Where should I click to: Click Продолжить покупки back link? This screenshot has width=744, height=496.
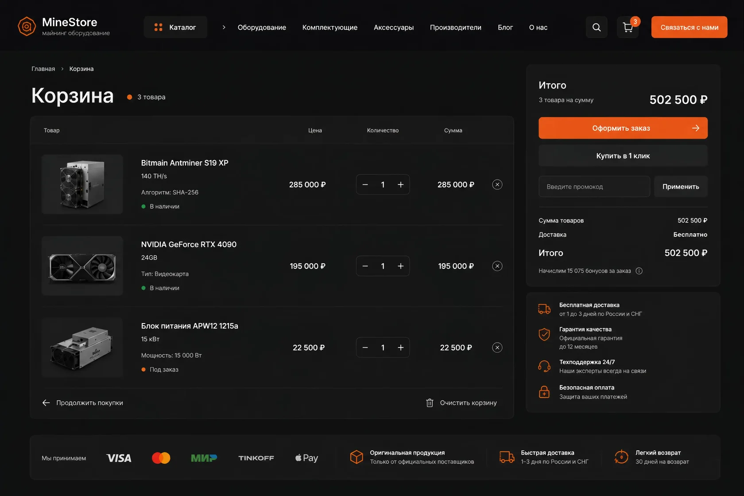point(82,403)
